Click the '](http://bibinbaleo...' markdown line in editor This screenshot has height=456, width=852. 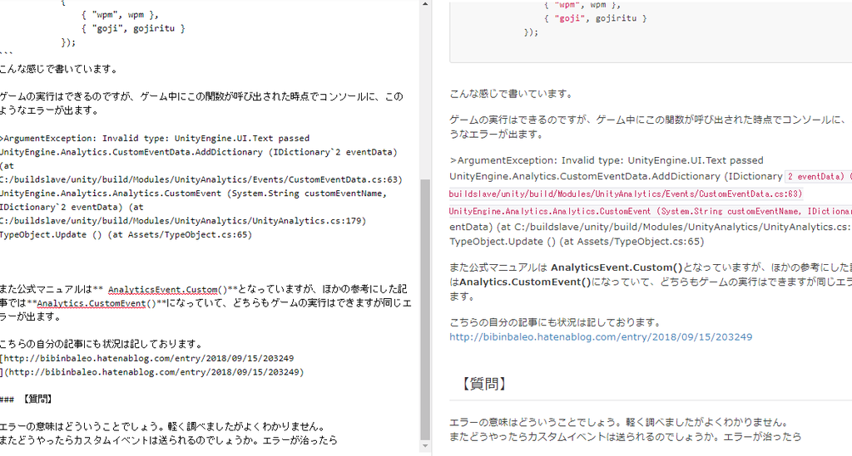click(x=152, y=372)
